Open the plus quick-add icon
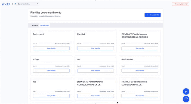This screenshot has height=104, width=191. (13, 4)
